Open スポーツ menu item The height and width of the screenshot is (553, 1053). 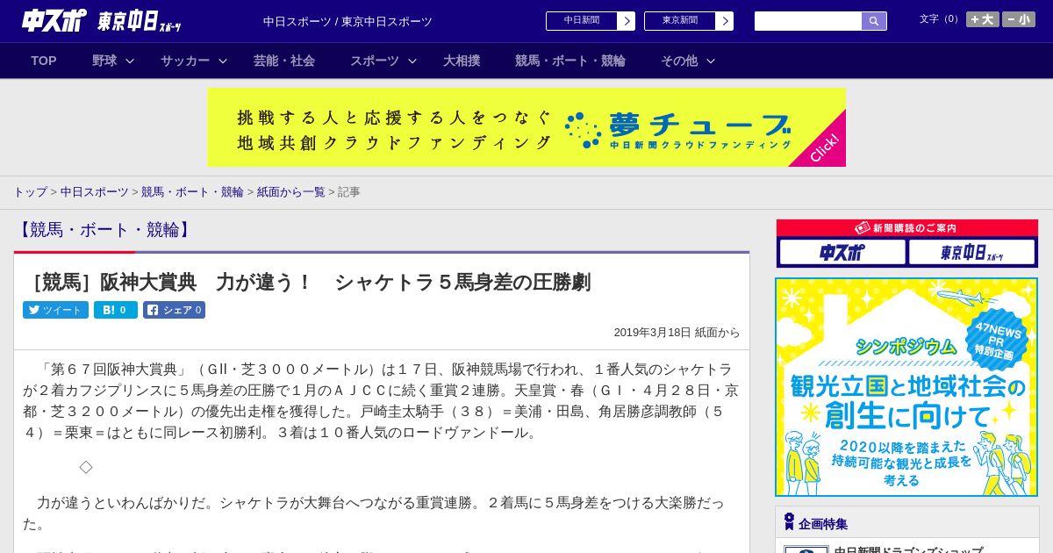click(375, 61)
